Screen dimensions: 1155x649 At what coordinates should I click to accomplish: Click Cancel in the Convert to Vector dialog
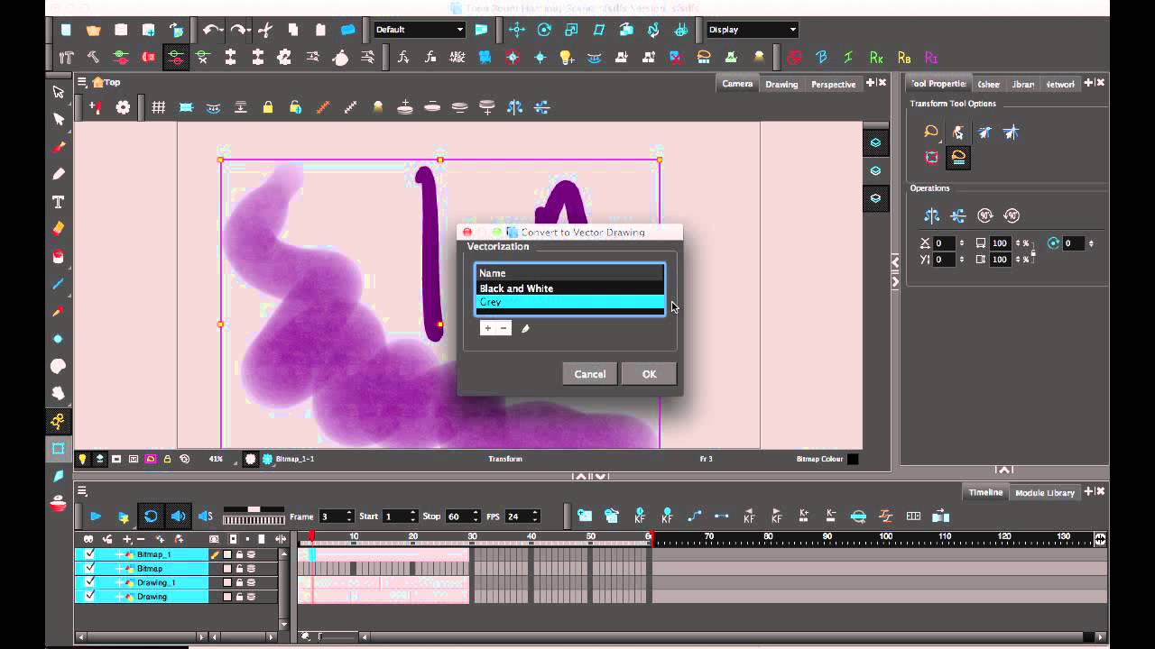click(x=589, y=374)
